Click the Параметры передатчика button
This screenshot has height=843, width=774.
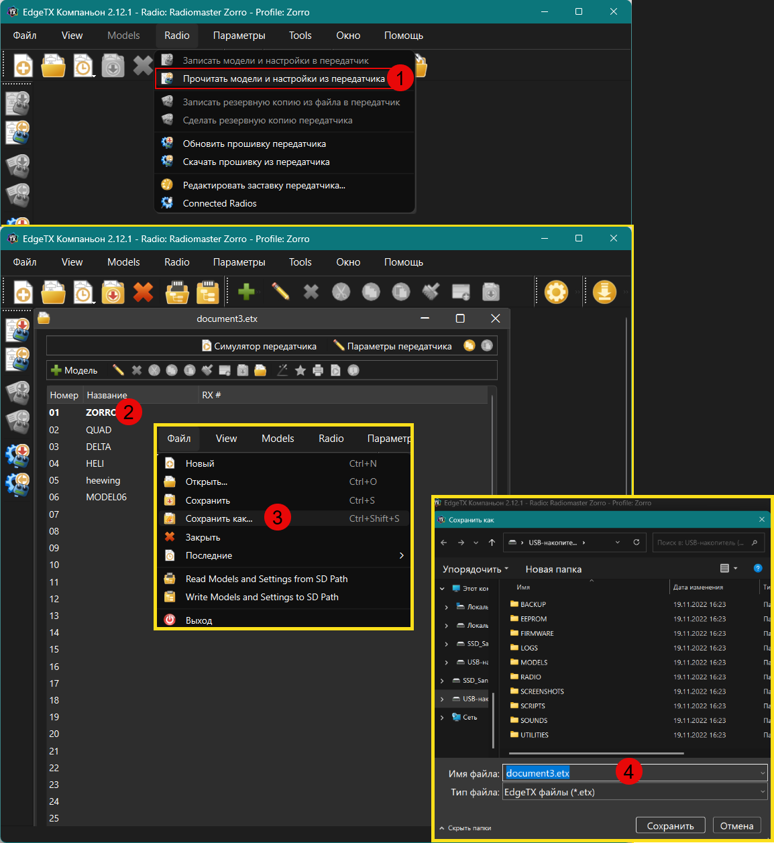(x=392, y=346)
